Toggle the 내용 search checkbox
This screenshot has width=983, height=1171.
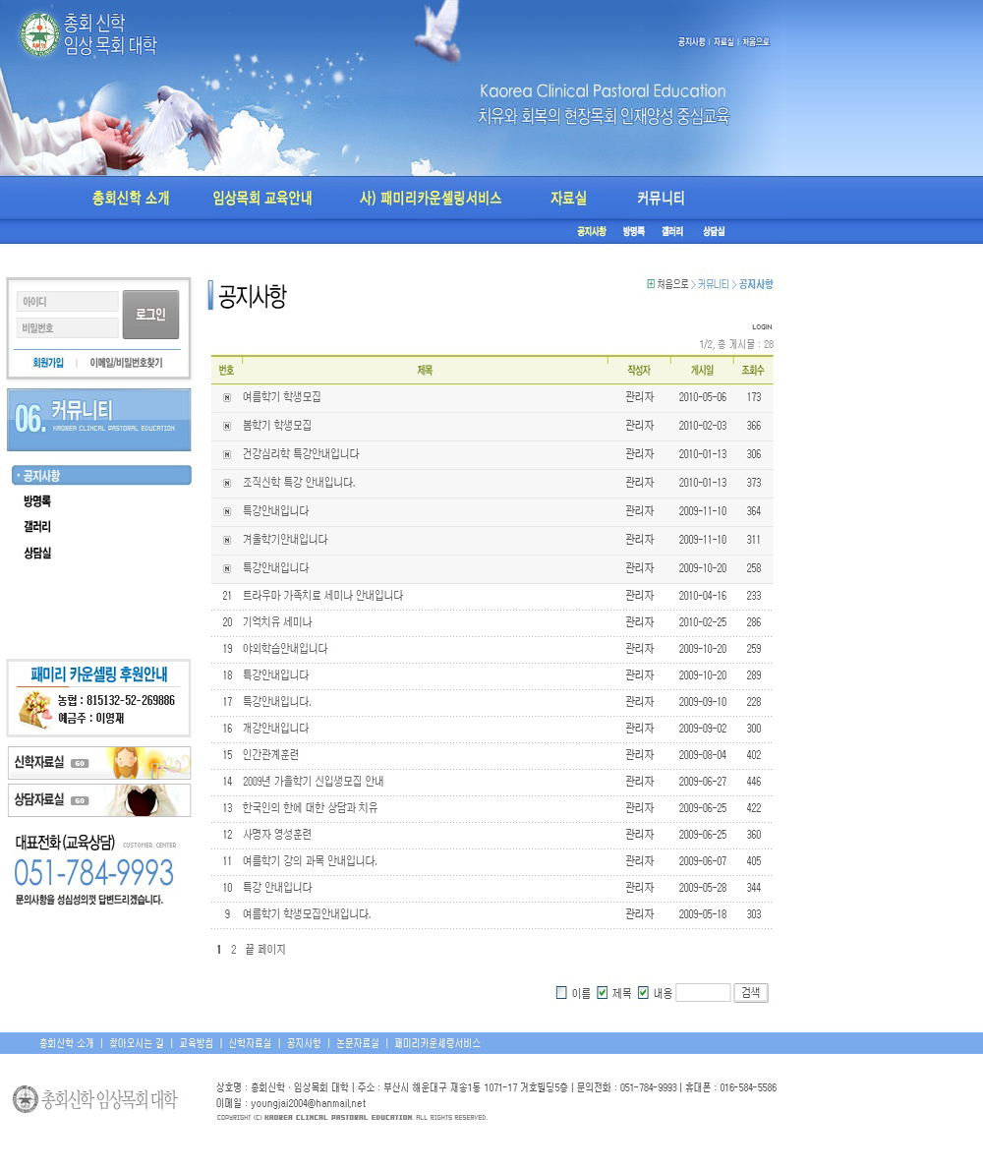pyautogui.click(x=644, y=993)
